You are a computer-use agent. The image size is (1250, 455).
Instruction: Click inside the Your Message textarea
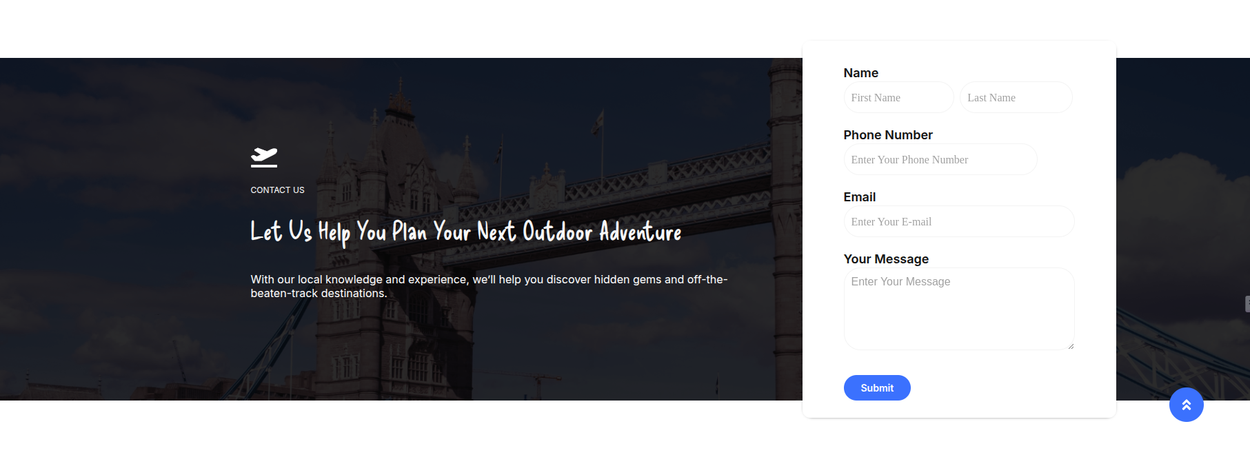[x=959, y=309]
